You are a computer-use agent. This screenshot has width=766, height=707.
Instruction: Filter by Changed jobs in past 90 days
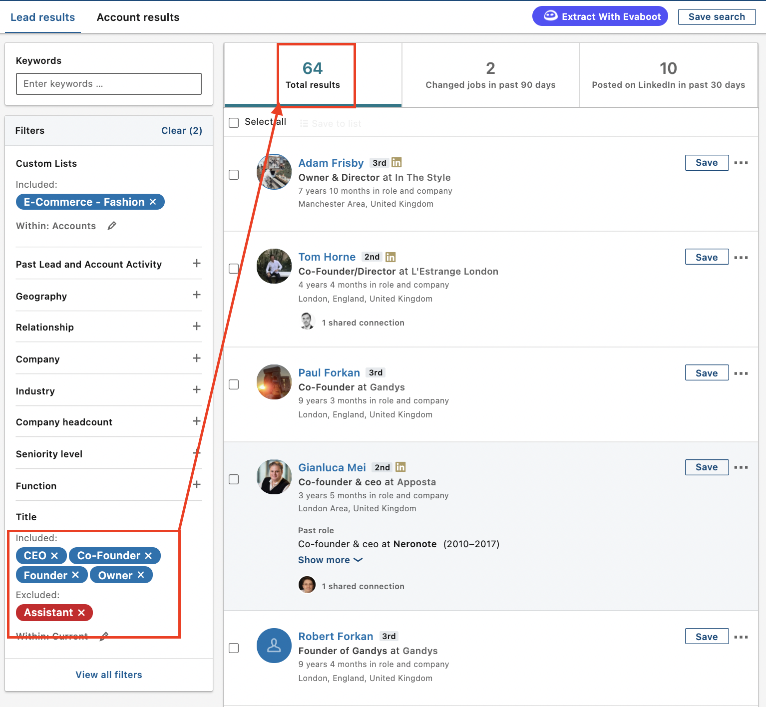click(x=491, y=75)
